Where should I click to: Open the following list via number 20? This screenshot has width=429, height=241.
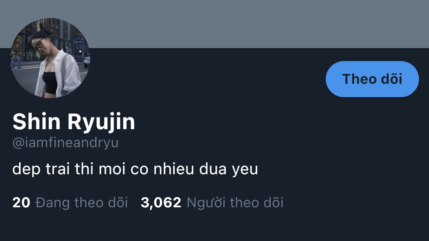21,203
